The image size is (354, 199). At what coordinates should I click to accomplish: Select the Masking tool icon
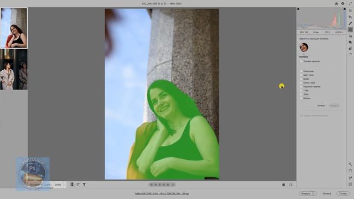point(350,29)
